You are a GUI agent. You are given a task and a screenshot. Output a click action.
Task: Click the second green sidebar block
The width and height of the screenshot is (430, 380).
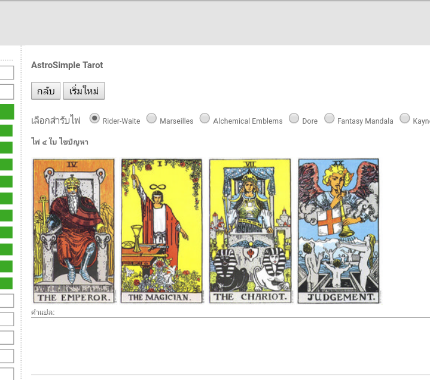(x=7, y=130)
